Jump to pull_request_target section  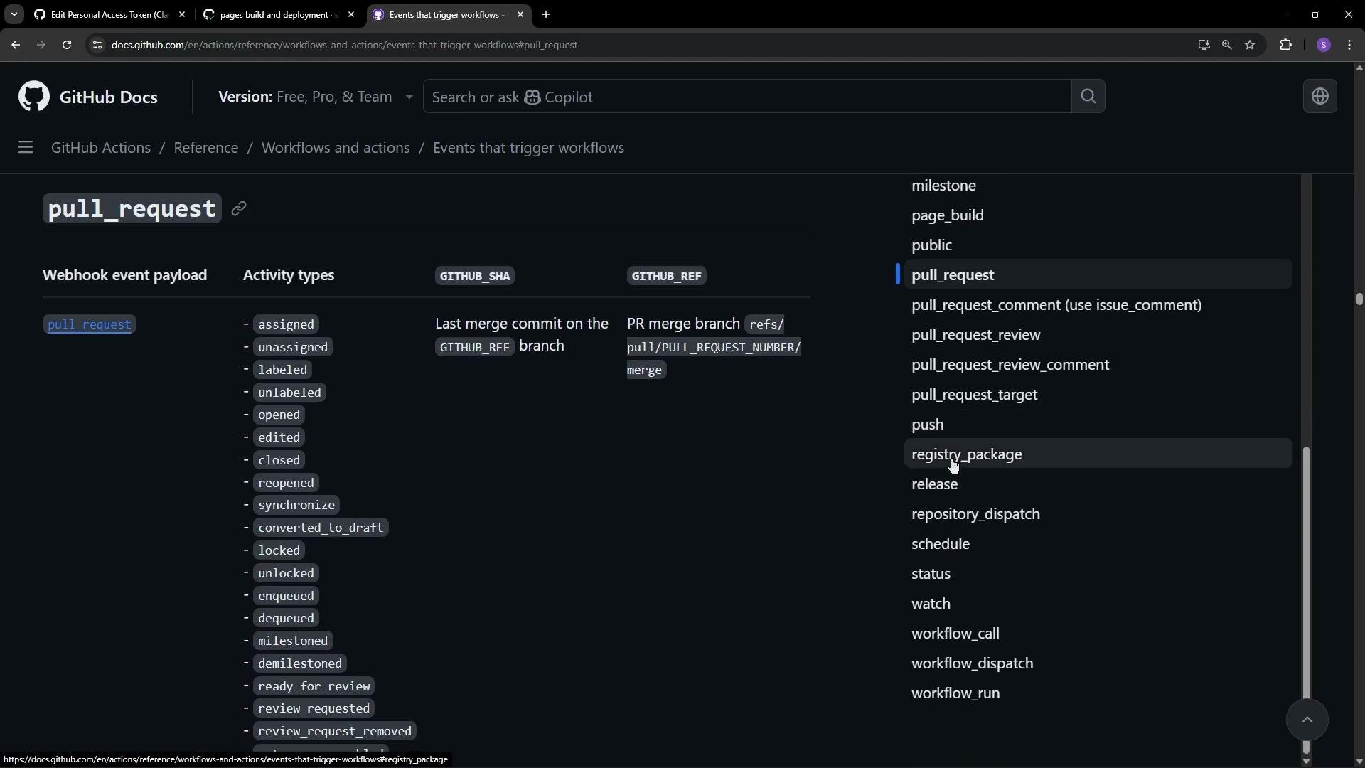pyautogui.click(x=974, y=395)
